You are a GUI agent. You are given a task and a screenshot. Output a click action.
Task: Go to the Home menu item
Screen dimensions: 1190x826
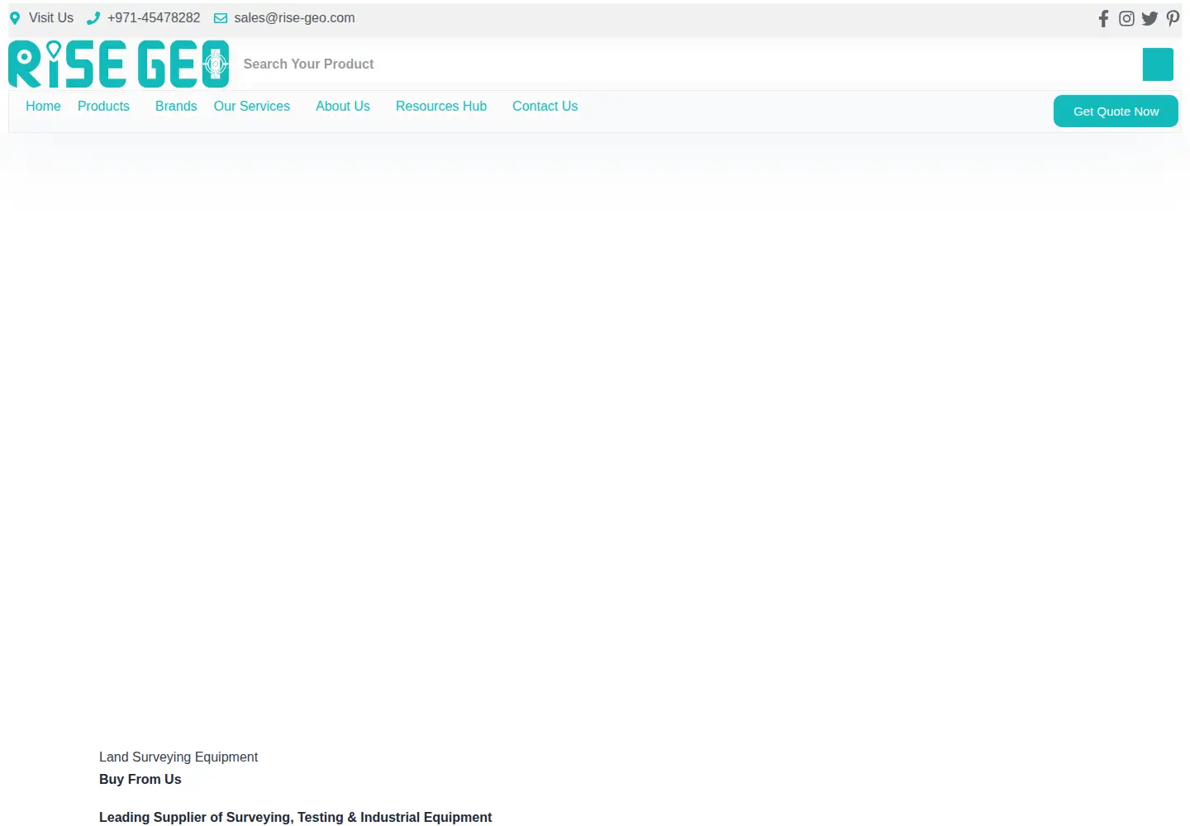point(43,106)
